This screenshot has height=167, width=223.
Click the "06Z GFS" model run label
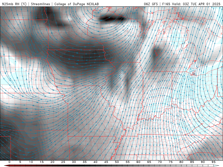(x=151, y=4)
